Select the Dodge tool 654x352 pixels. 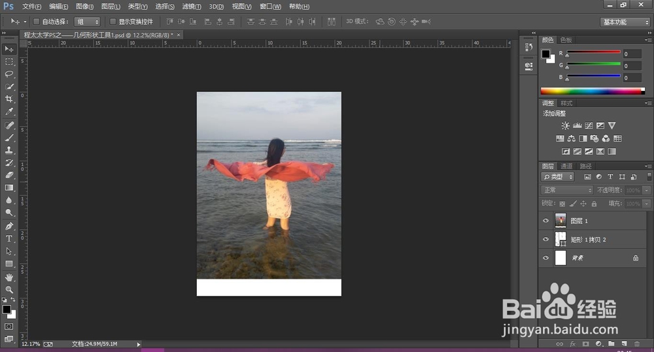[x=9, y=213]
